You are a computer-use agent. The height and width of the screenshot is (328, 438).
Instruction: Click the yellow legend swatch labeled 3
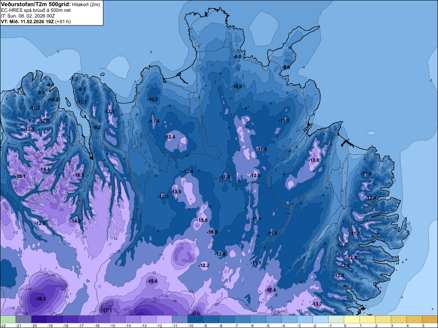[399, 319]
